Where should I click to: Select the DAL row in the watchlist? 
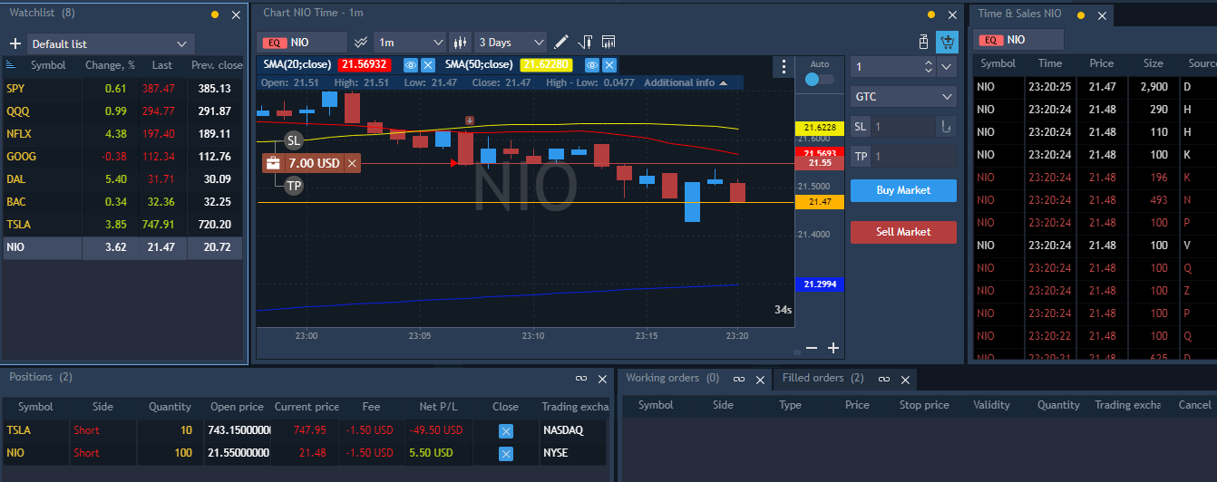(122, 179)
